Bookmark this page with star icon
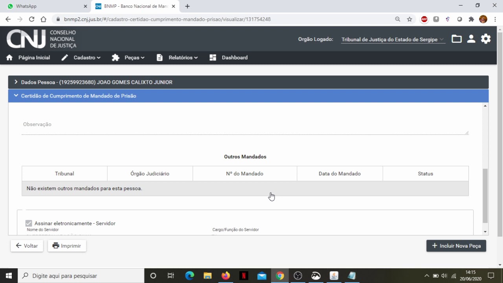This screenshot has height=283, width=503. 409,19
